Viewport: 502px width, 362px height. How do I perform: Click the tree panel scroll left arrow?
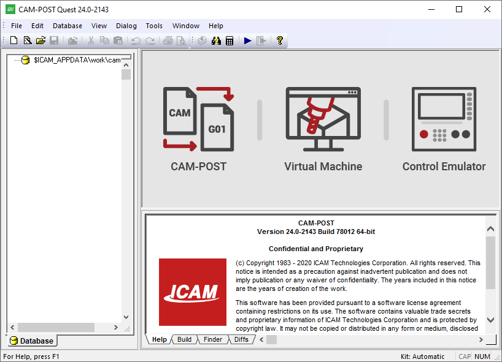(12, 328)
